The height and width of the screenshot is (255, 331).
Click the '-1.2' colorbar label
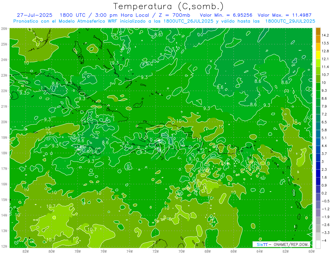[x=325, y=209]
